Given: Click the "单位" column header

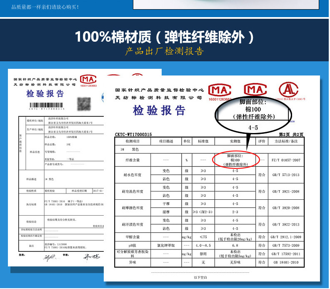Looking at the screenshot, I should tap(187, 141).
